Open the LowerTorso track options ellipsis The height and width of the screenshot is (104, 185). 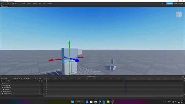(39, 83)
